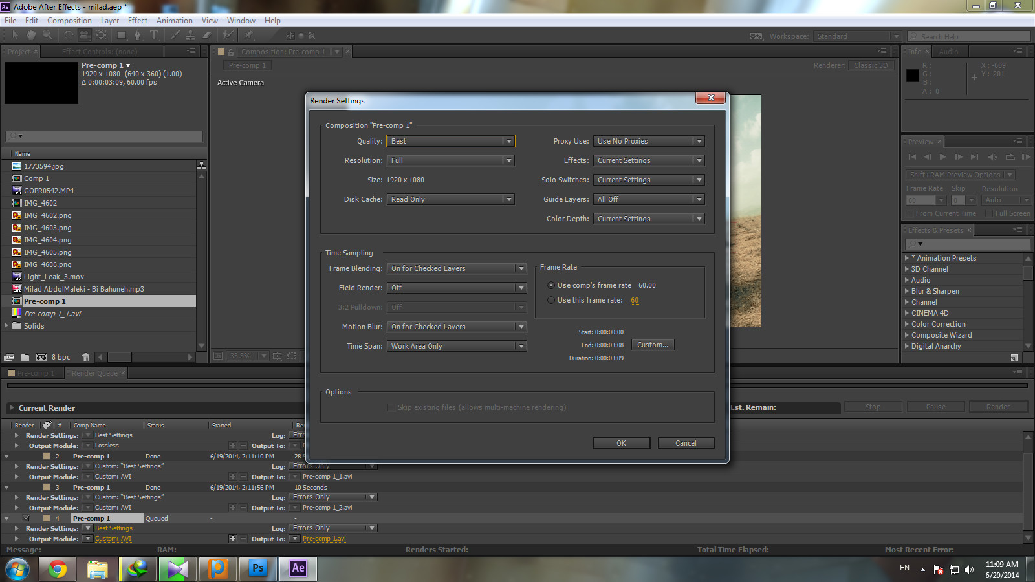Click the Pre-comp 1.avi output link
This screenshot has width=1035, height=582.
coord(324,539)
